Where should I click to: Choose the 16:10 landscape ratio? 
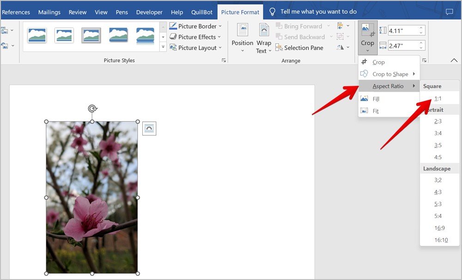pyautogui.click(x=441, y=240)
